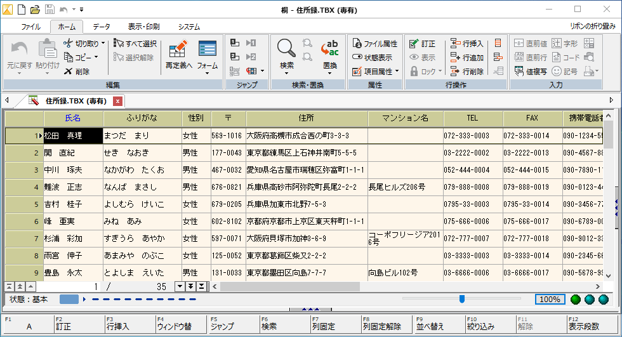Click 行追加 add row
The image size is (622, 337).
467,58
